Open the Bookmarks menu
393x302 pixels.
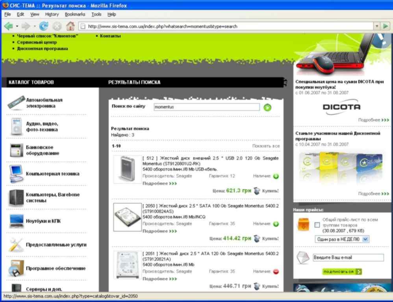[x=75, y=14]
